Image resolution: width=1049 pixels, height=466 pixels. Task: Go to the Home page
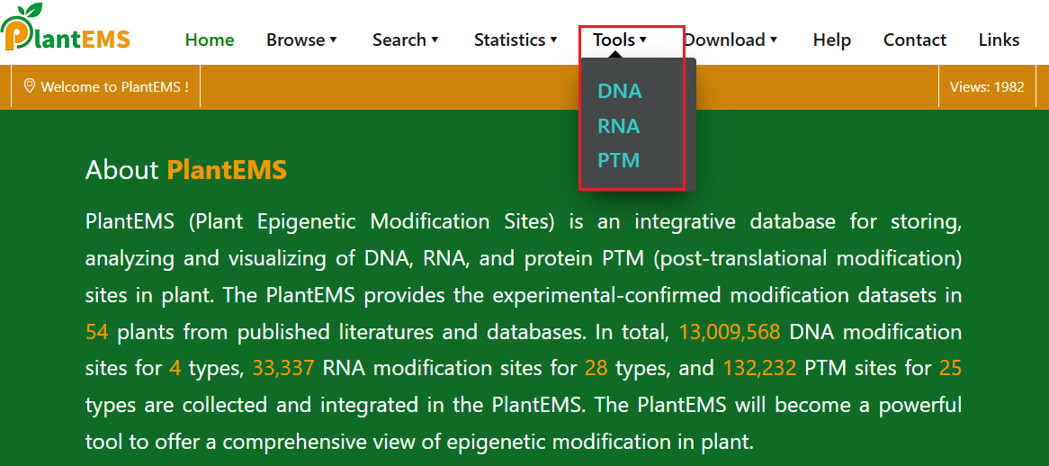point(210,40)
